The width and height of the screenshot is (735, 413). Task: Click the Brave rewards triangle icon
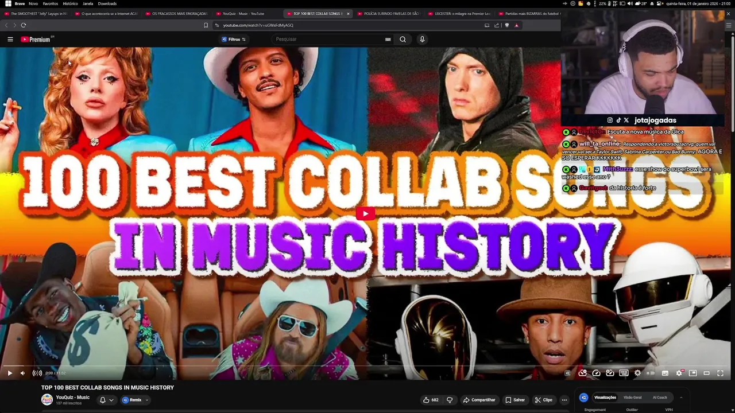pos(516,25)
